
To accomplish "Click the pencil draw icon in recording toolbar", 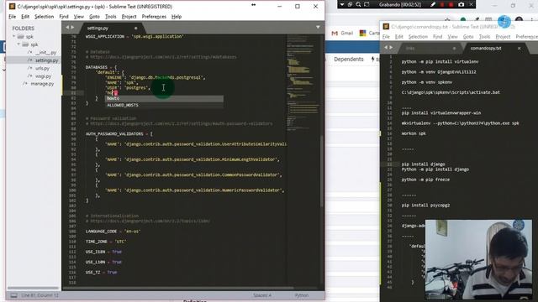I will 433,4.
